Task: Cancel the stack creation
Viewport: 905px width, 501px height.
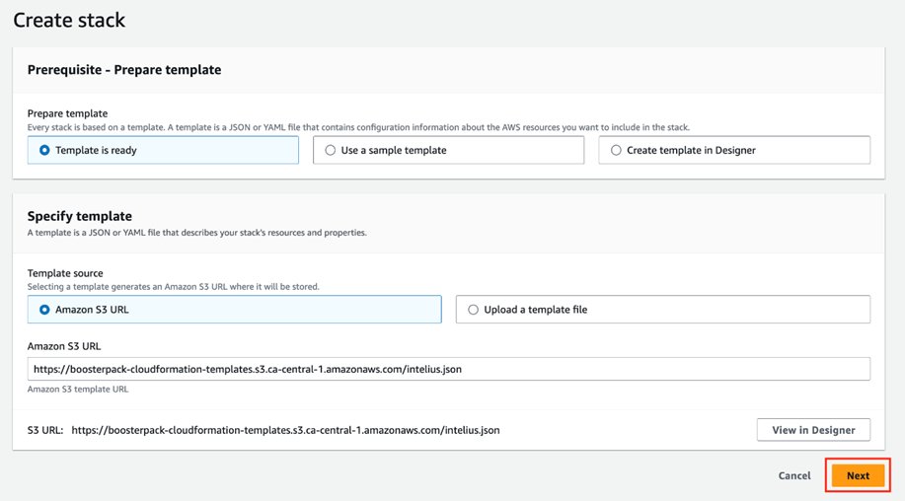Action: [793, 475]
